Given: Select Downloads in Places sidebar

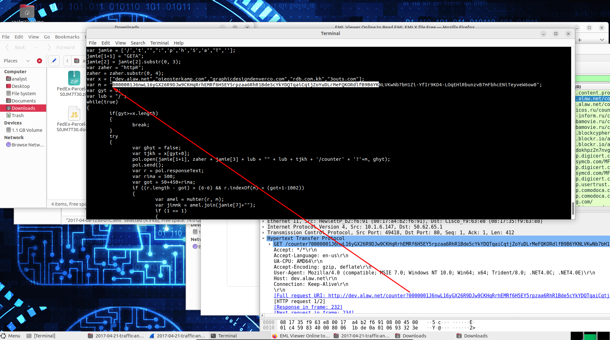Looking at the screenshot, I should 23,108.
